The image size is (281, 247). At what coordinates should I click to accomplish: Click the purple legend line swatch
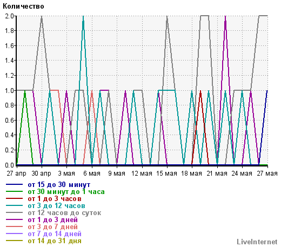tap(14, 219)
